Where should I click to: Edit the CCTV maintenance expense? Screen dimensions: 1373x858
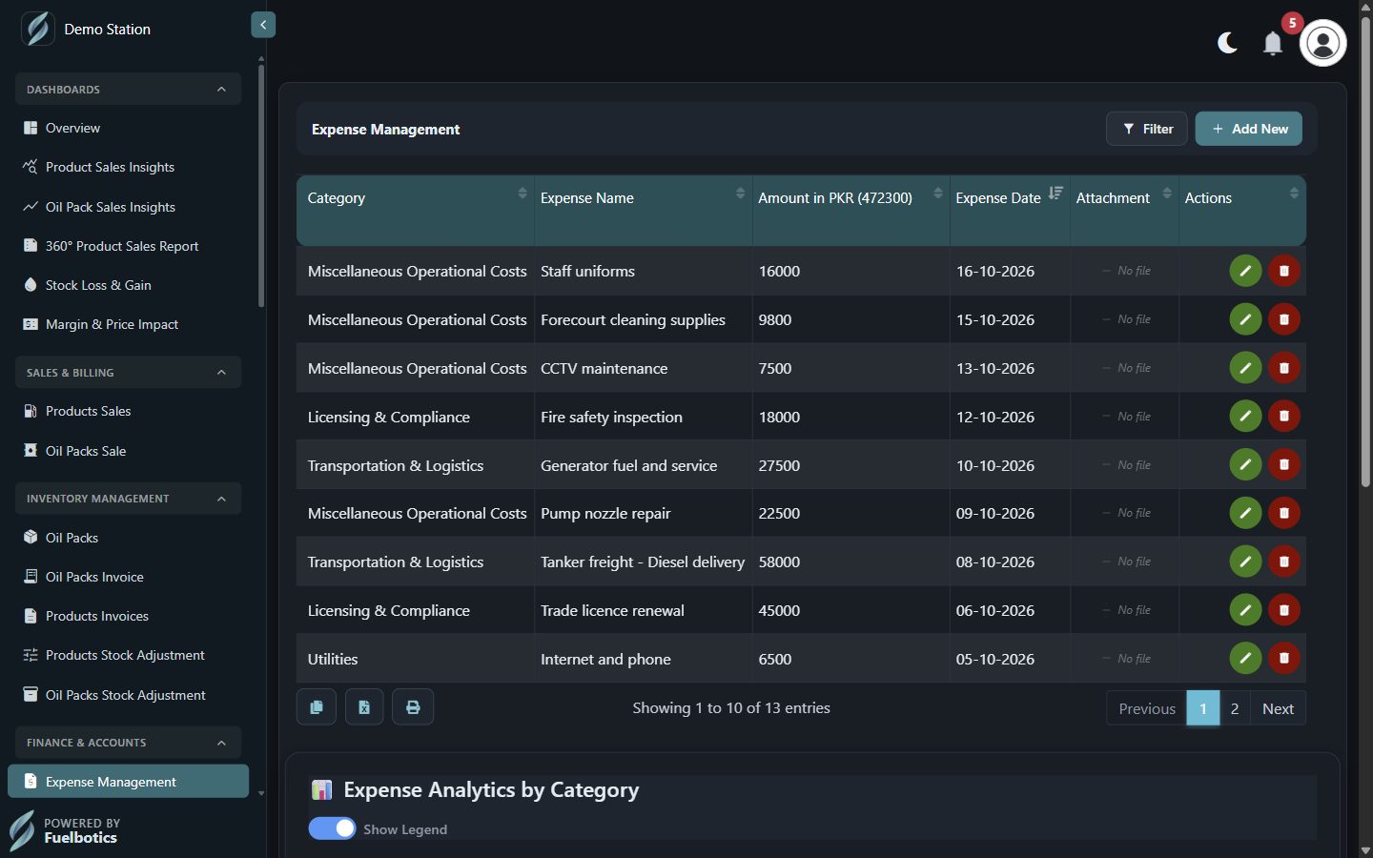(1245, 368)
